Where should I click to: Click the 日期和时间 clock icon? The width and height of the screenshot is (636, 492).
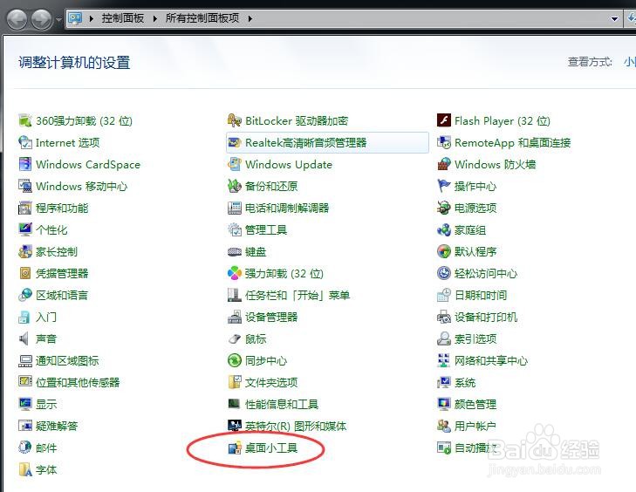[444, 295]
